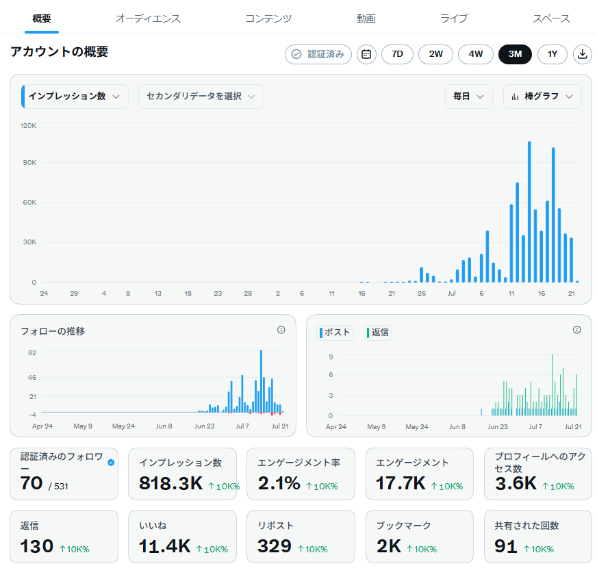The width and height of the screenshot is (597, 579).
Task: Switch to the 動画 tab
Action: (366, 18)
